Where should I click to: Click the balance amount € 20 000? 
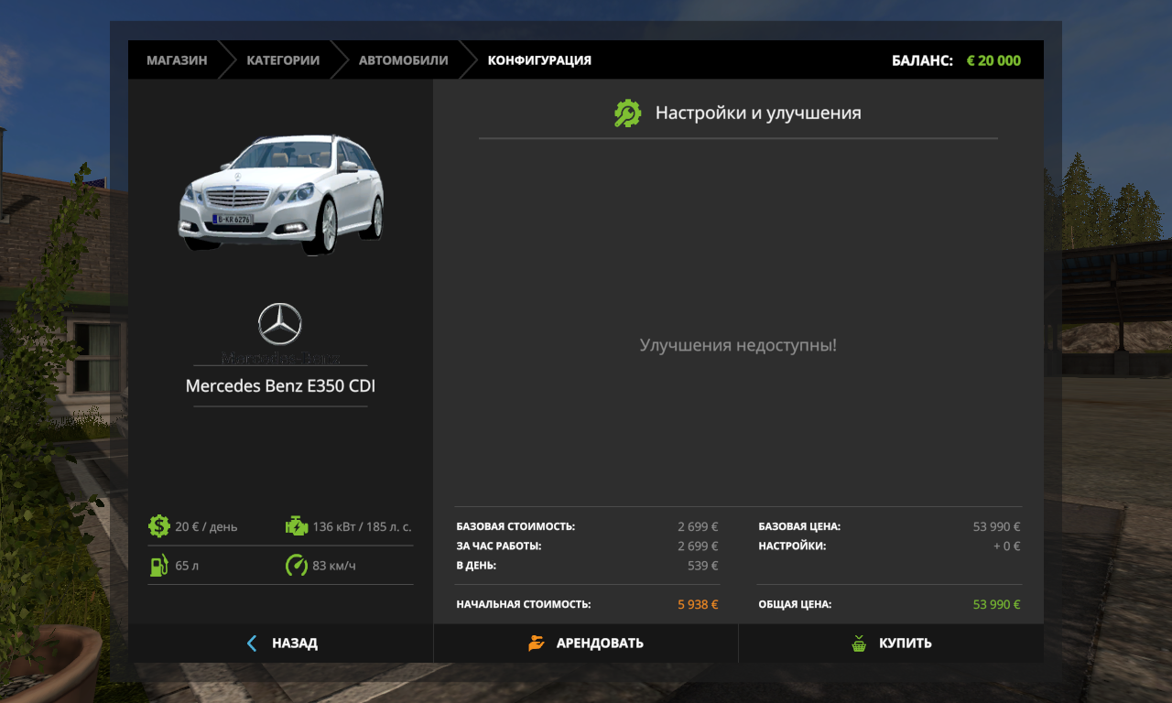coord(993,60)
